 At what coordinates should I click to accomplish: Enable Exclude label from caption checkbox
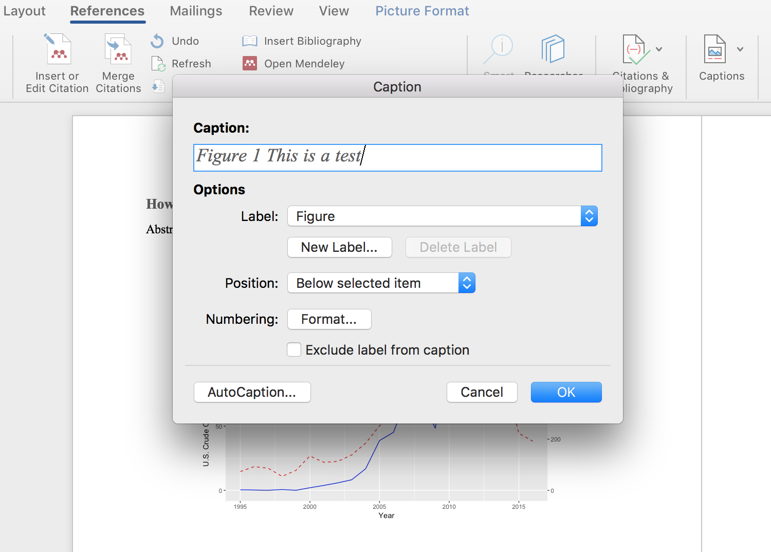pos(294,350)
